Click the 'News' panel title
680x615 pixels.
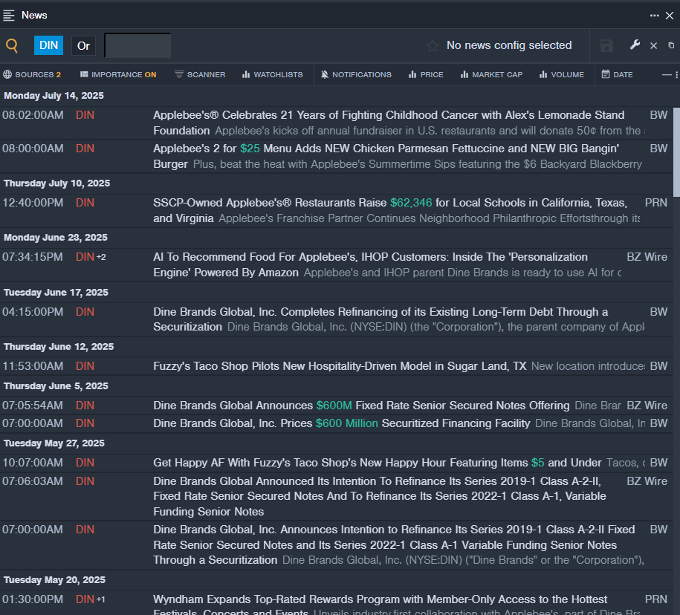point(34,15)
